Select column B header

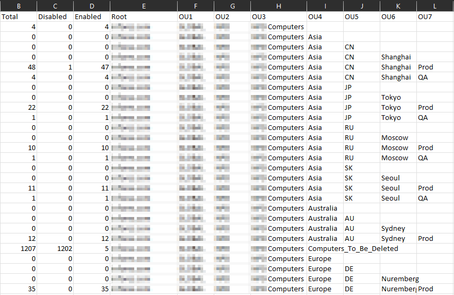click(19, 6)
